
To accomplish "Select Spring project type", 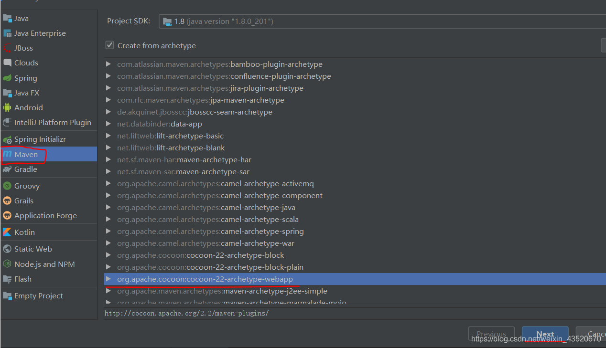I will (49, 78).
